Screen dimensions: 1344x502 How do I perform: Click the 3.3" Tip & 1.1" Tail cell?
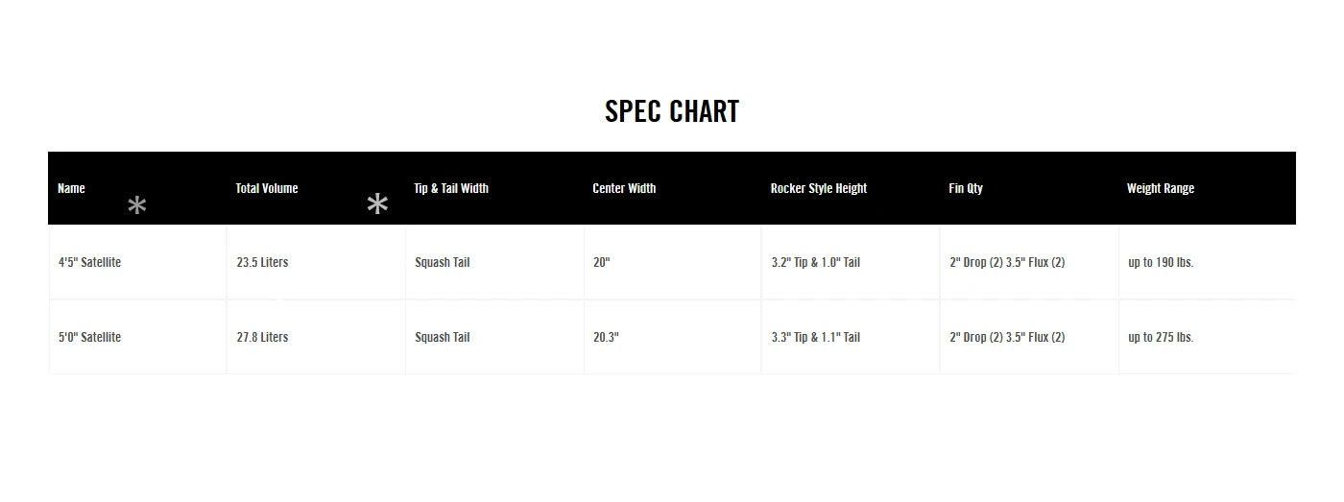tap(816, 337)
